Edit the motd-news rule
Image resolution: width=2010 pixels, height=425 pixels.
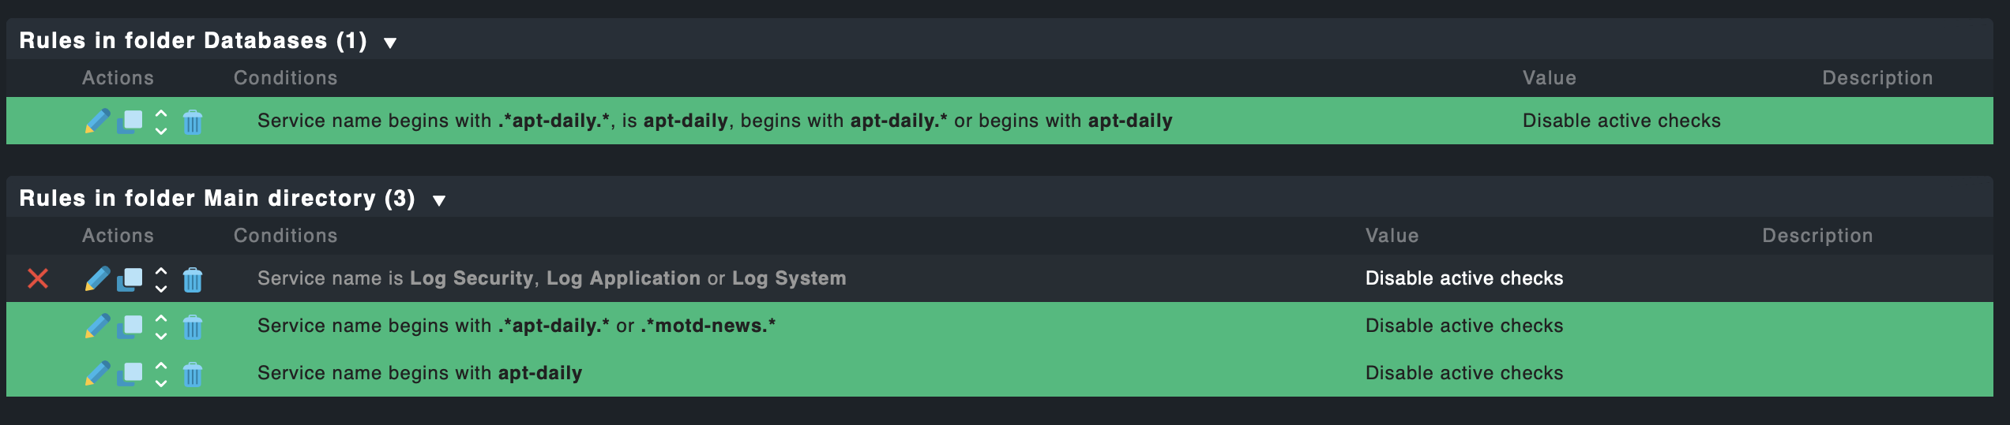click(x=97, y=326)
